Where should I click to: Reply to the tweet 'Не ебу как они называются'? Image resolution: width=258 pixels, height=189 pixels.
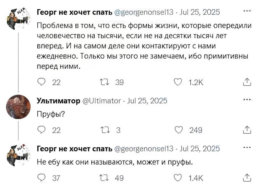click(41, 177)
